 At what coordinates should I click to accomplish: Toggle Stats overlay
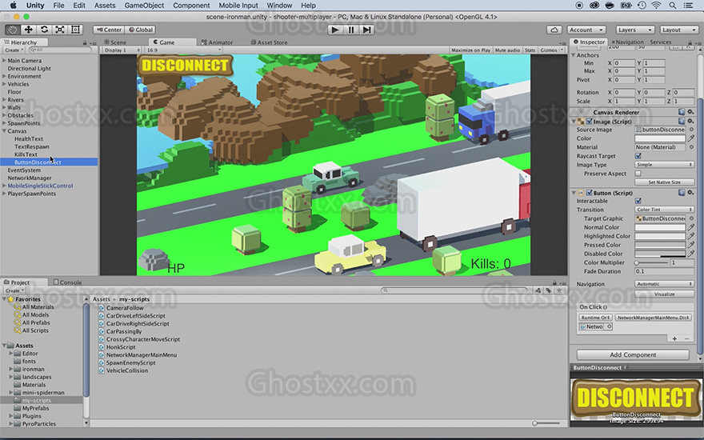[530, 50]
